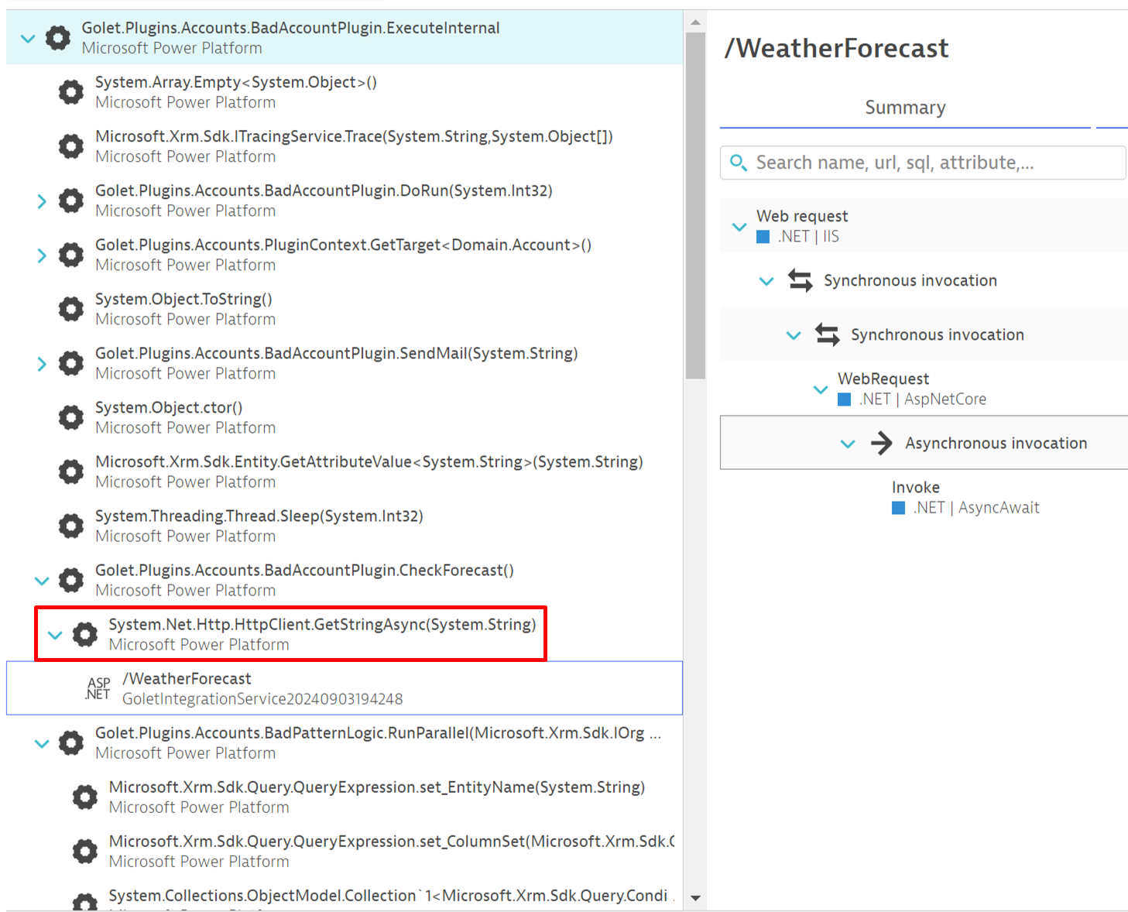The height and width of the screenshot is (912, 1128).
Task: Click gear icon of set_ColumnSet row
Action: pos(85,851)
